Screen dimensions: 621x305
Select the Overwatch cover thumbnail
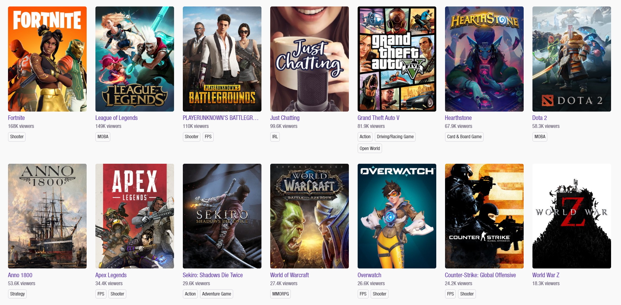click(397, 216)
